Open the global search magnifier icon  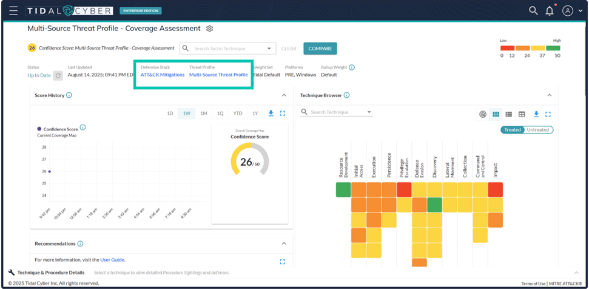(x=533, y=10)
